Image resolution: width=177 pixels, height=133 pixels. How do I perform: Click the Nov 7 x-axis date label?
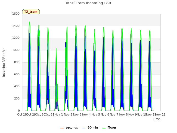pos(114,114)
